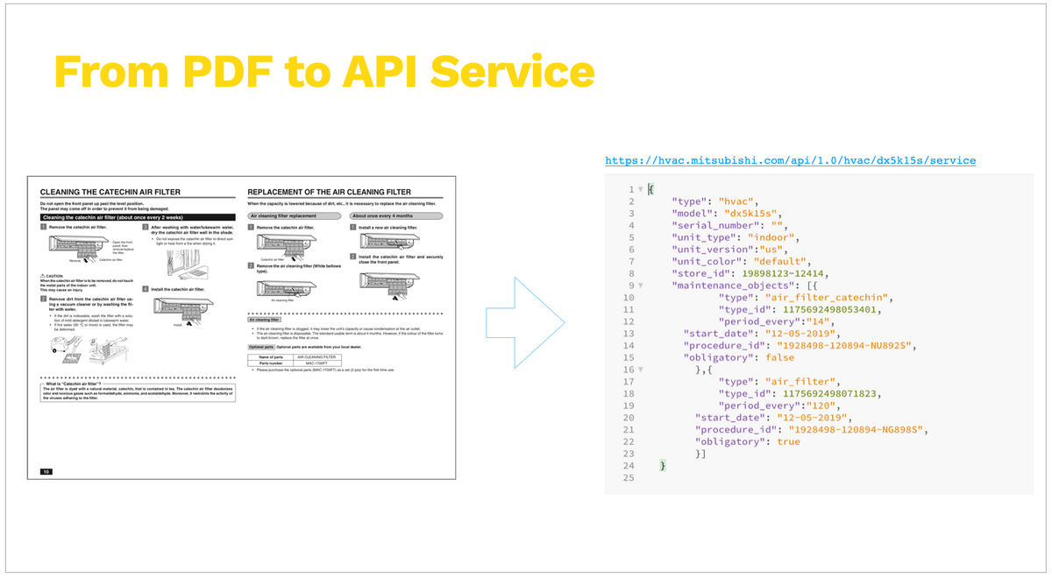
Task: Click the "type": "air_filter" line on line 17
Action: (780, 382)
